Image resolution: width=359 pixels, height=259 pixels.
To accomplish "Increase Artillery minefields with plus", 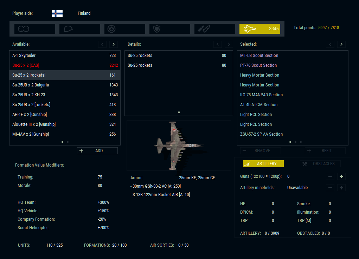I will (341, 188).
